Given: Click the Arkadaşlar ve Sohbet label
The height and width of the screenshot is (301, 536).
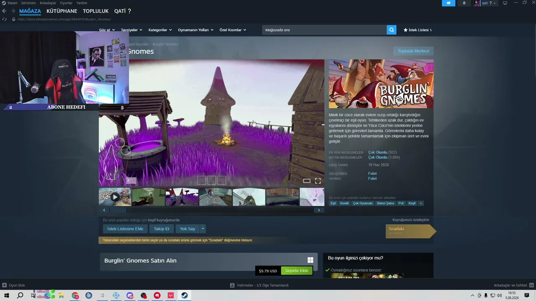Looking at the screenshot, I should point(510,285).
